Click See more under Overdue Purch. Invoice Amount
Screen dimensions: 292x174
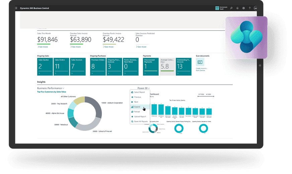(x=108, y=47)
